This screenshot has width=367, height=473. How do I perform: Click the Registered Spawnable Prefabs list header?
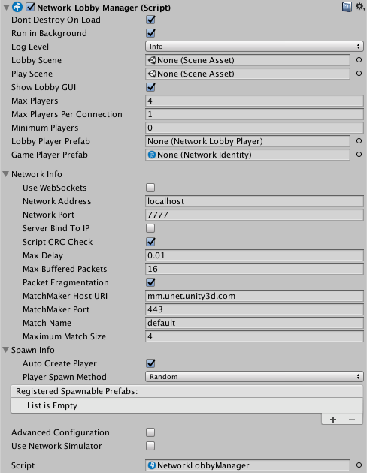tap(187, 391)
